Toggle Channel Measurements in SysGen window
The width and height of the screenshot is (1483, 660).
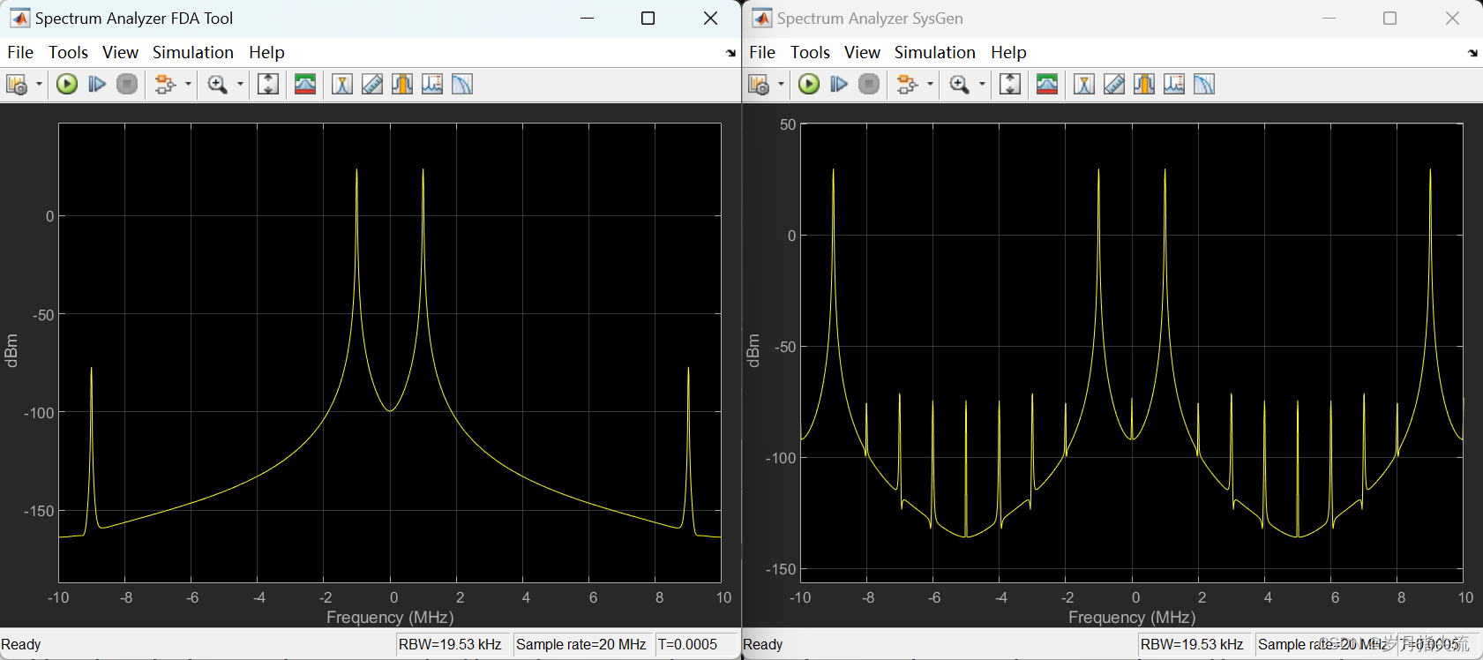click(1144, 85)
